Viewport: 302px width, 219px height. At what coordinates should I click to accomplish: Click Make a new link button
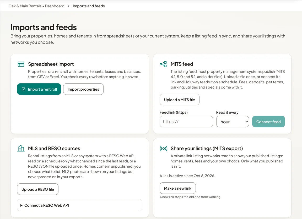(x=177, y=188)
